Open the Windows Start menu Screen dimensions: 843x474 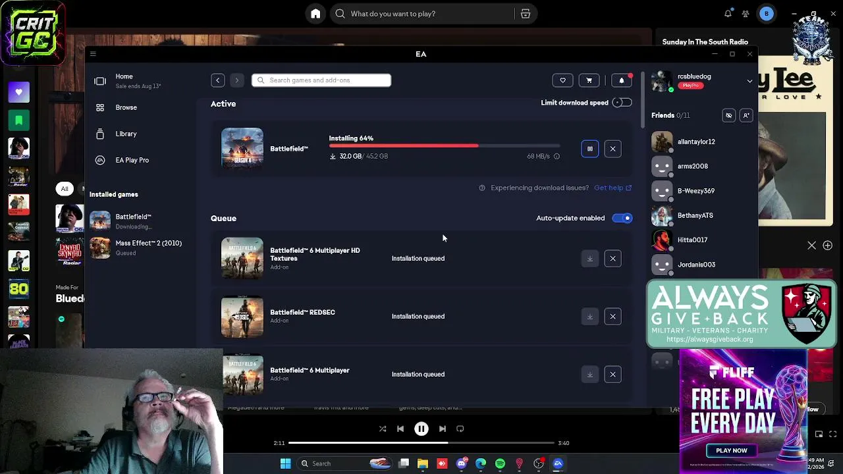click(285, 463)
